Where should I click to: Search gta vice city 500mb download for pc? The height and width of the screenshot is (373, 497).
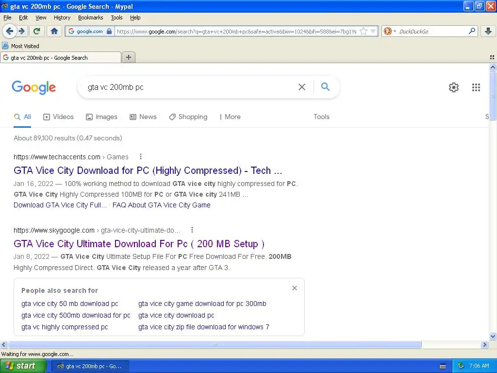point(76,315)
